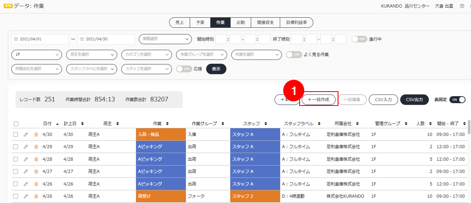
Task: Open the 期間選択 dropdown
Action: [x=165, y=39]
